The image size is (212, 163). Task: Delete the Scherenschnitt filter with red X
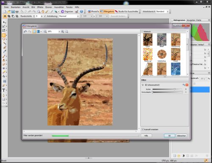187,85
